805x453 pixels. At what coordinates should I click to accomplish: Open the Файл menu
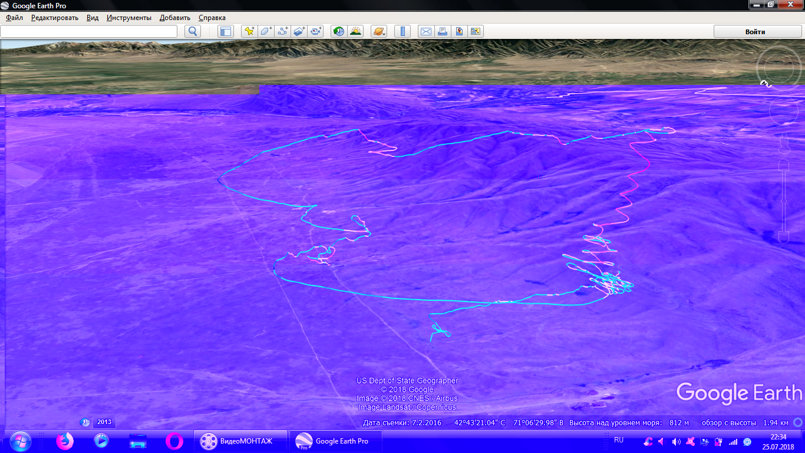[x=15, y=18]
